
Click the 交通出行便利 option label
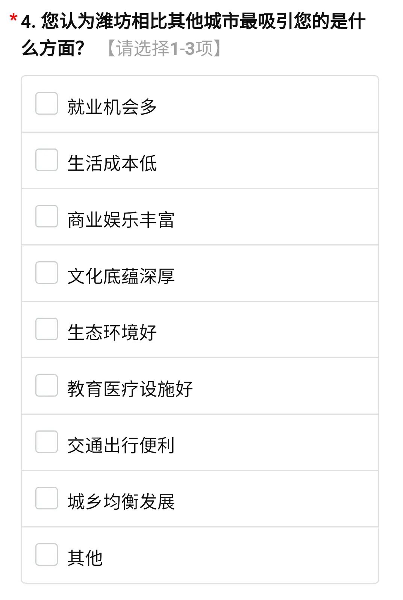click(121, 445)
